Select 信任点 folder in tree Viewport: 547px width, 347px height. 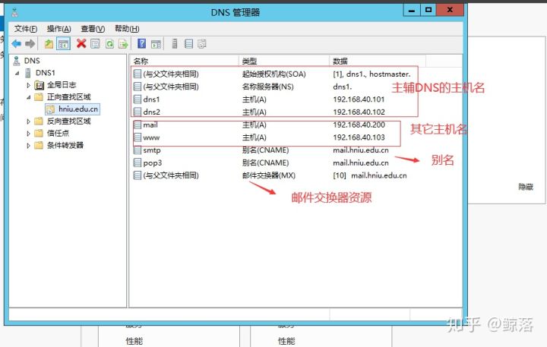(58, 133)
